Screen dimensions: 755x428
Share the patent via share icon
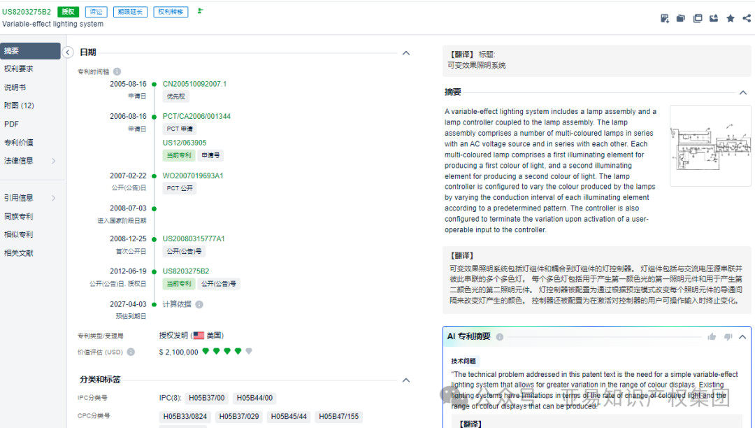pos(747,17)
